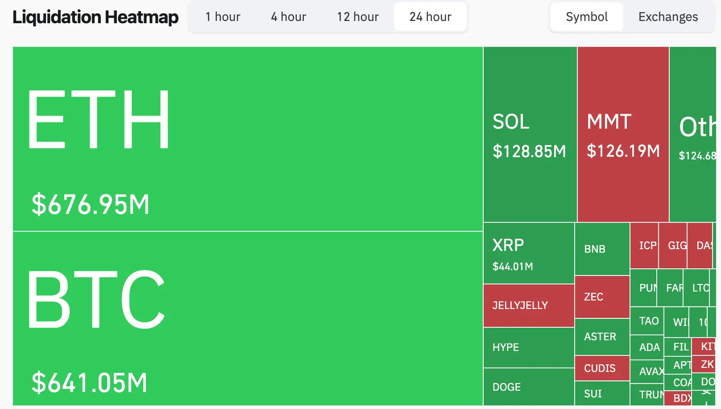Click the ASTER tile

click(601, 337)
